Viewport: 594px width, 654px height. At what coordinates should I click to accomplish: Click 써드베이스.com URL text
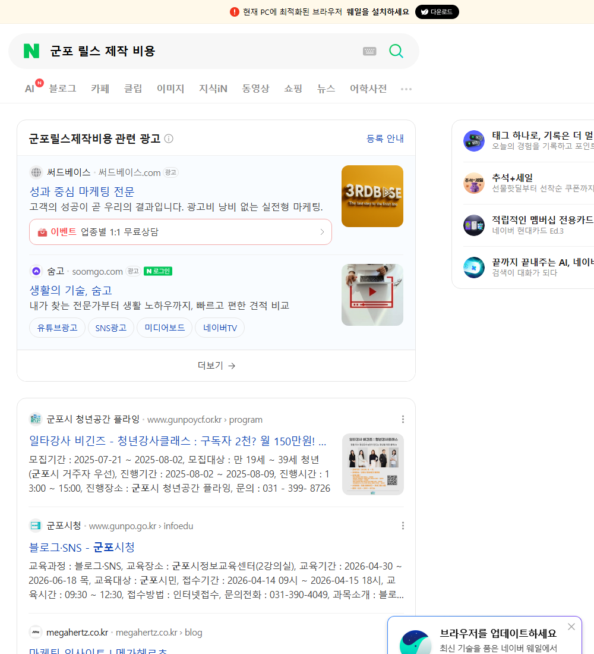coord(129,172)
